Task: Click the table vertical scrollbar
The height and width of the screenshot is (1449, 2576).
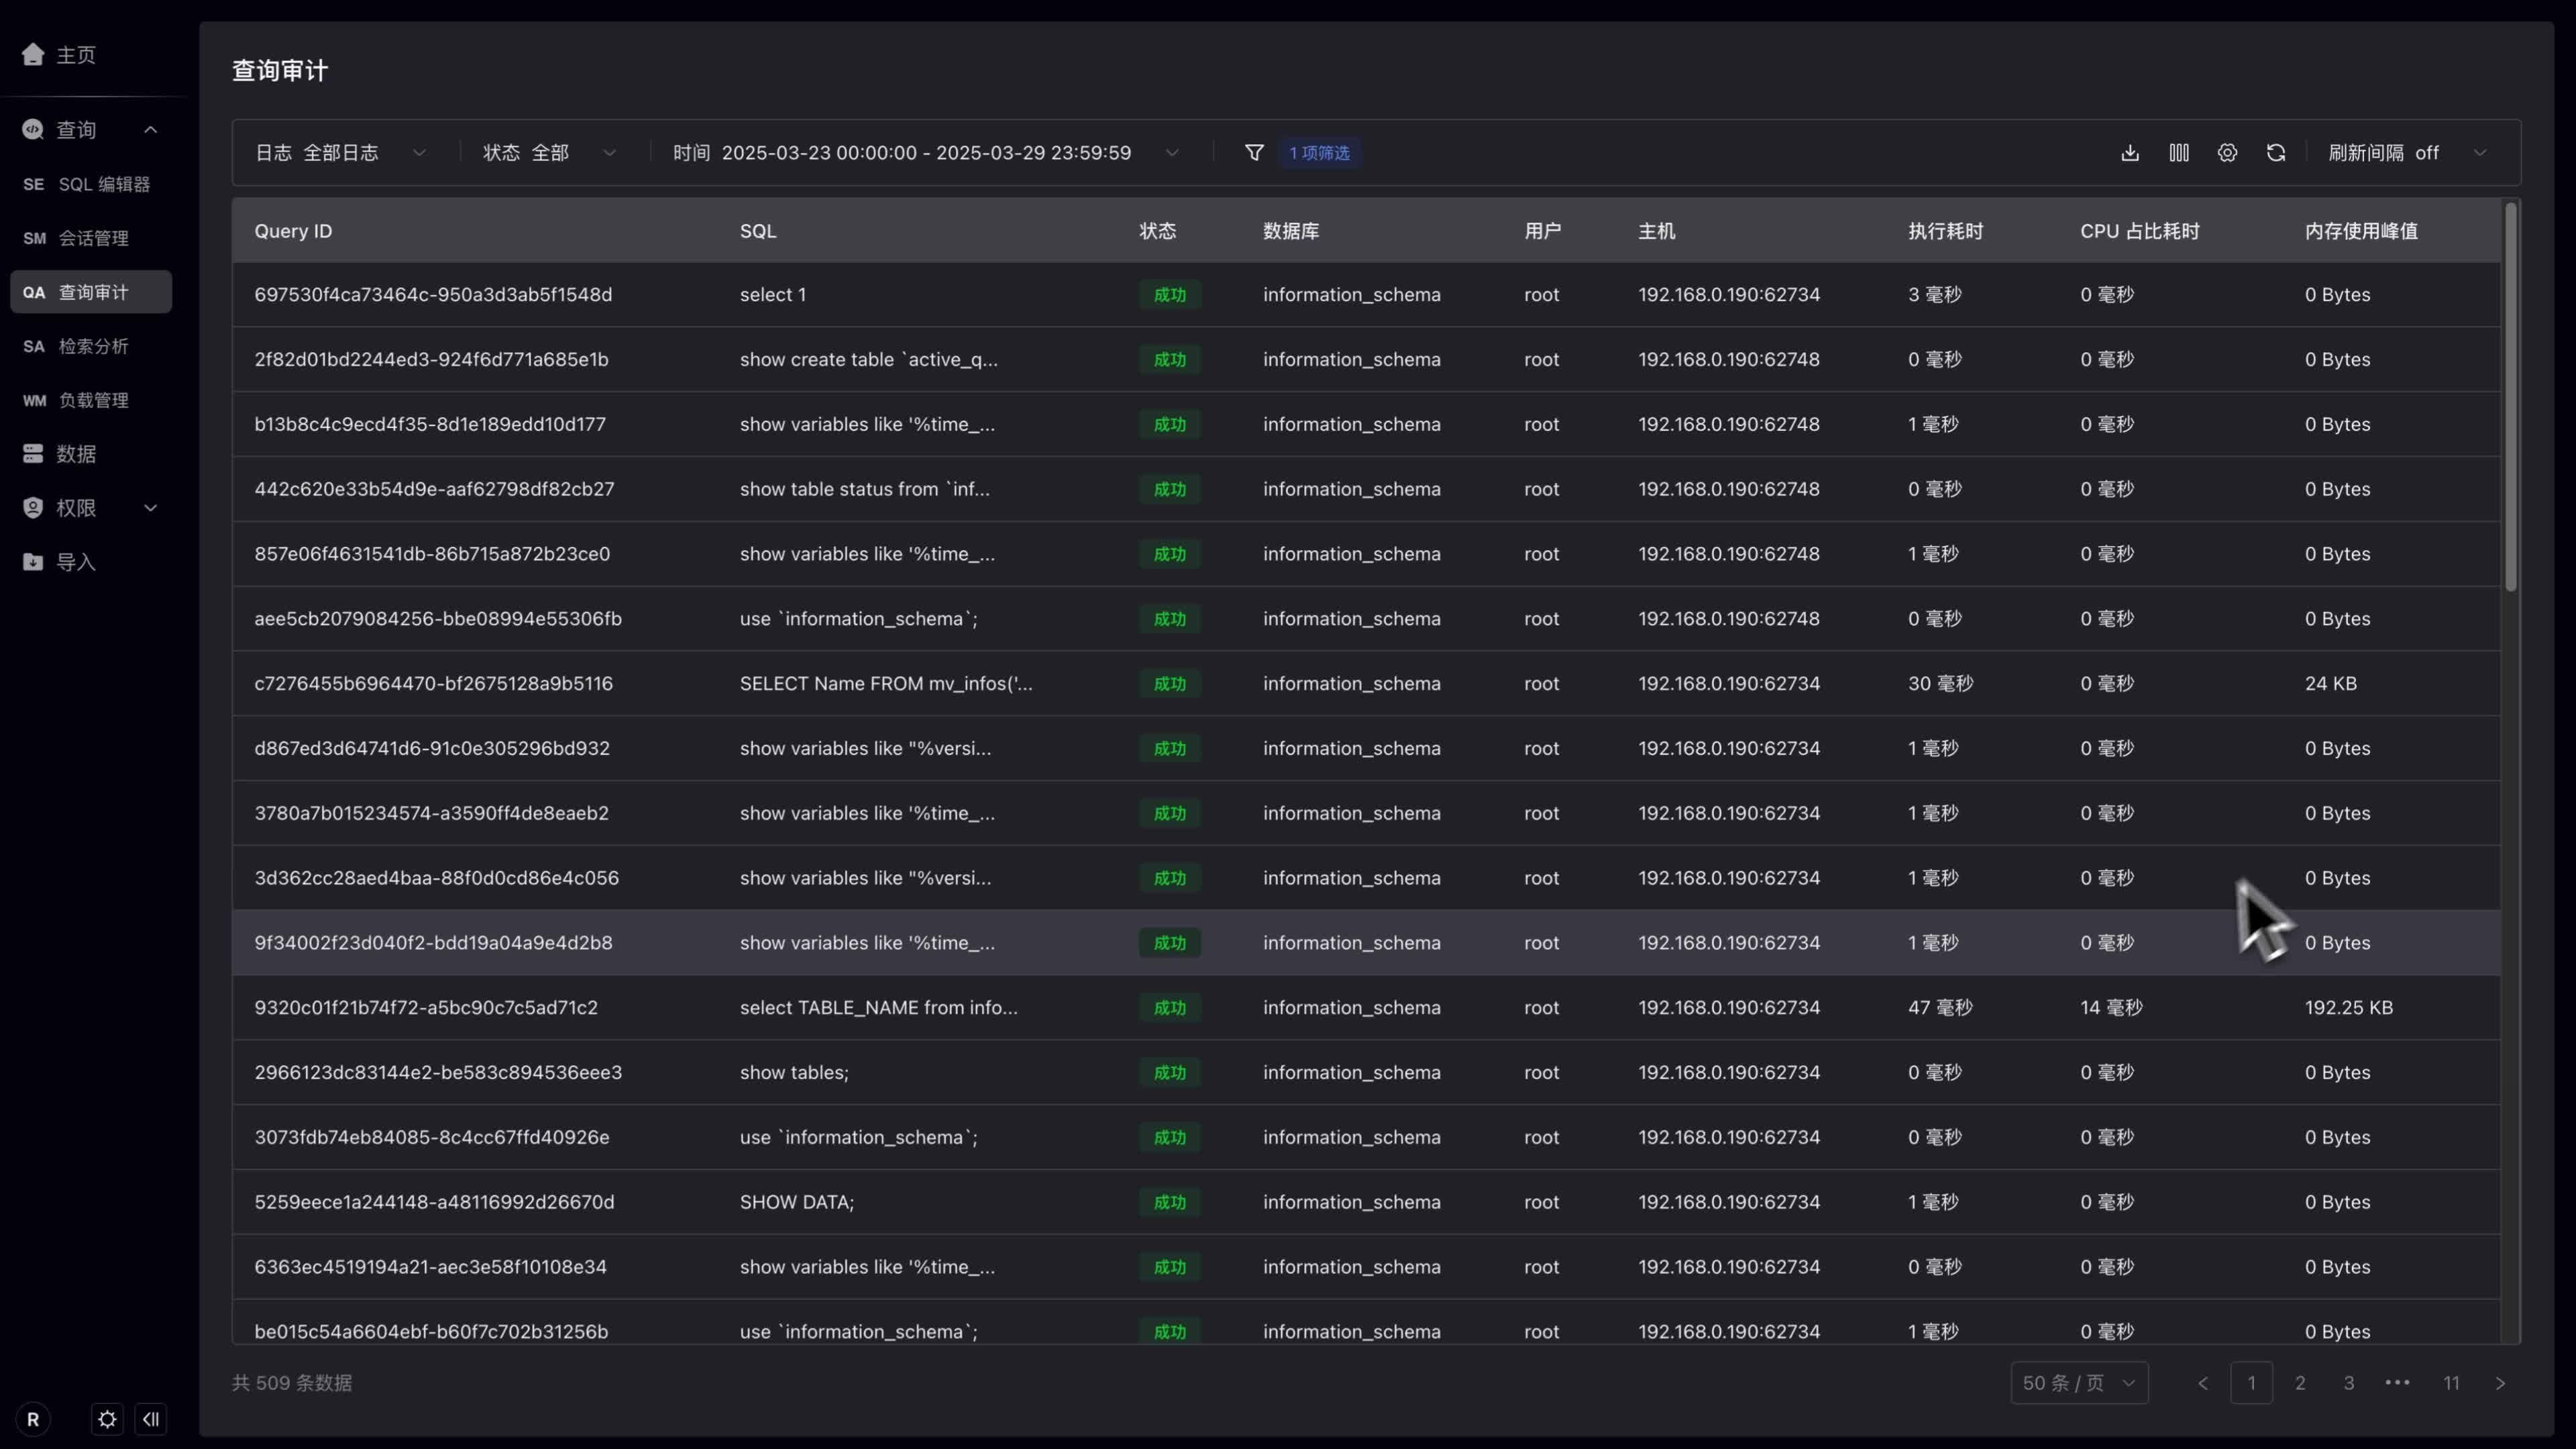Action: click(2510, 398)
